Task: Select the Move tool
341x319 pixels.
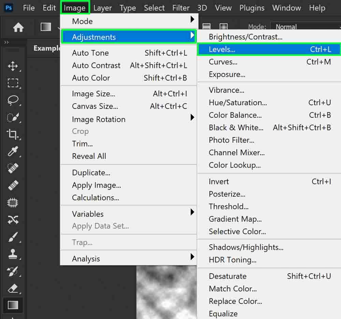Action: point(13,66)
